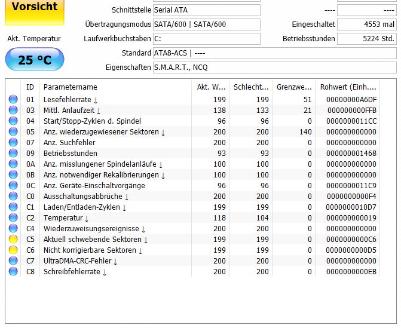Click status icon for Anz. wiederzugewiesener Sektoren

point(13,131)
